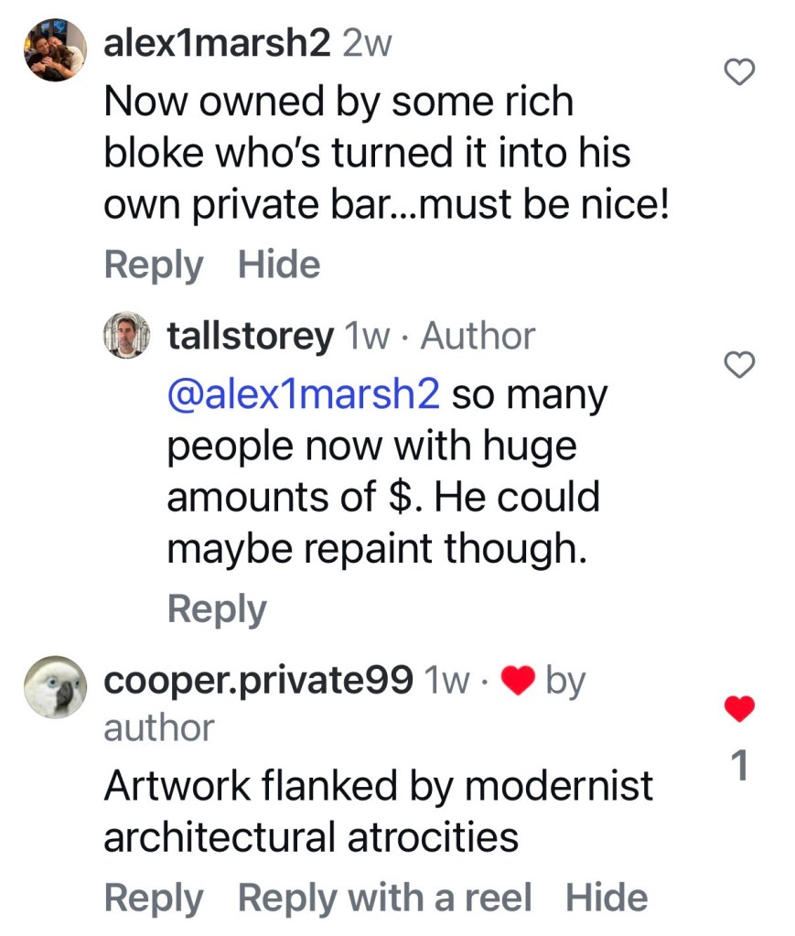Like alex1marsh2's comment with the heart
Image resolution: width=795 pixels, height=936 pixels.
click(x=739, y=71)
